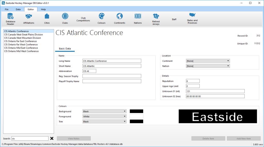Click the Unique ID value 11312
Image resolution: width=264 pixels, height=147 pixels.
[257, 43]
